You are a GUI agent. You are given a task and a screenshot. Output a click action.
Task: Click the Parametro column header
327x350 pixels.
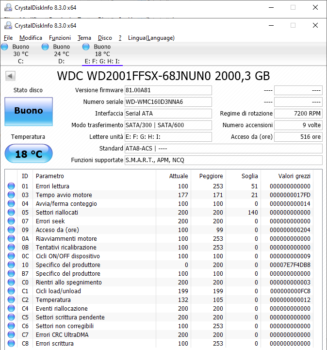click(x=94, y=176)
